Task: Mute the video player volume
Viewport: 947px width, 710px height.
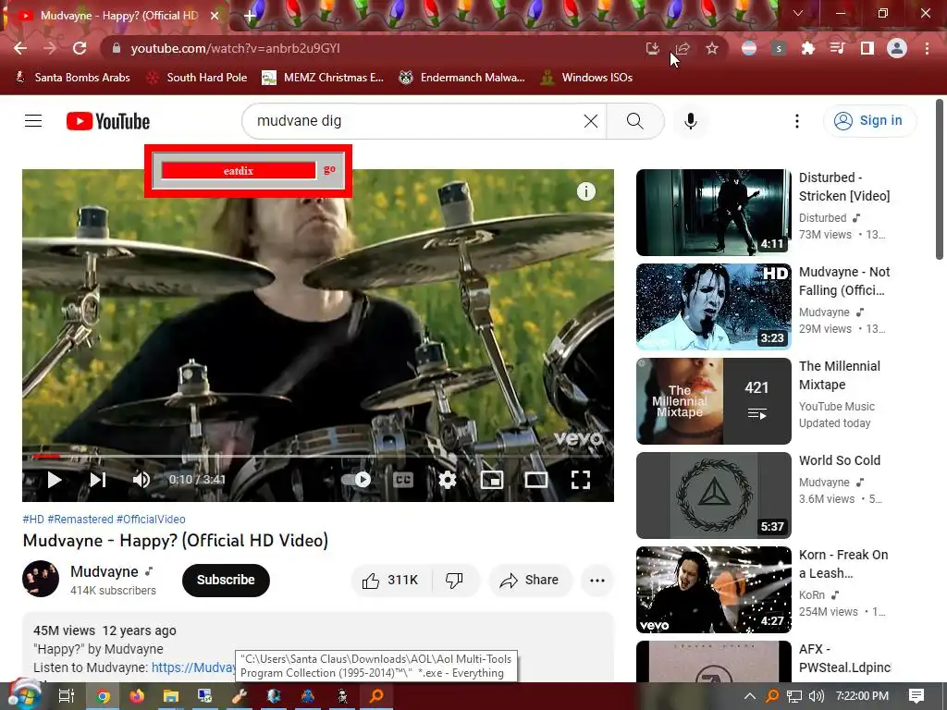Action: (141, 480)
